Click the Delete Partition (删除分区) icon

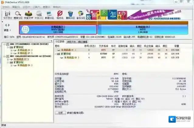coord(70,15)
